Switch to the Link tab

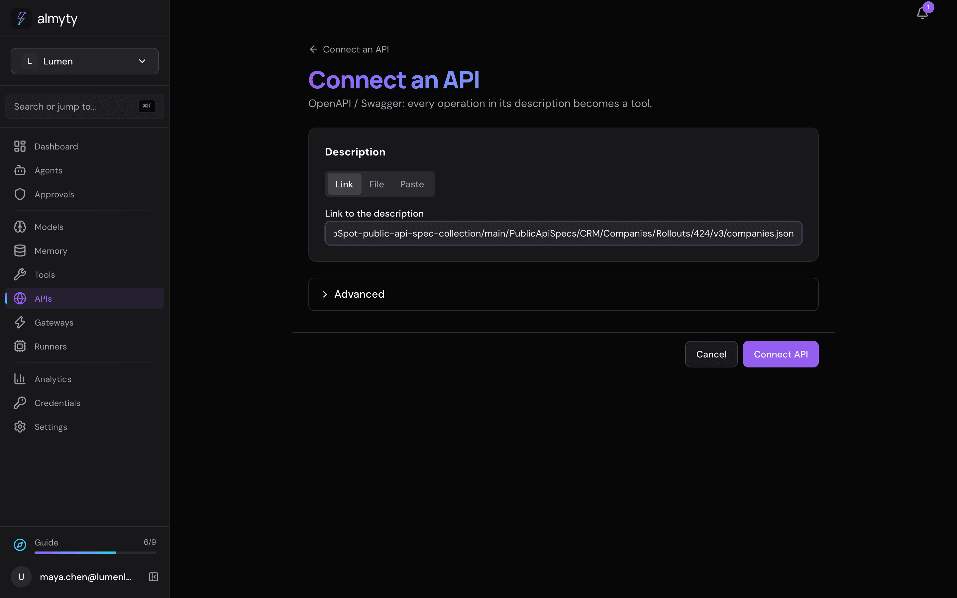[344, 184]
